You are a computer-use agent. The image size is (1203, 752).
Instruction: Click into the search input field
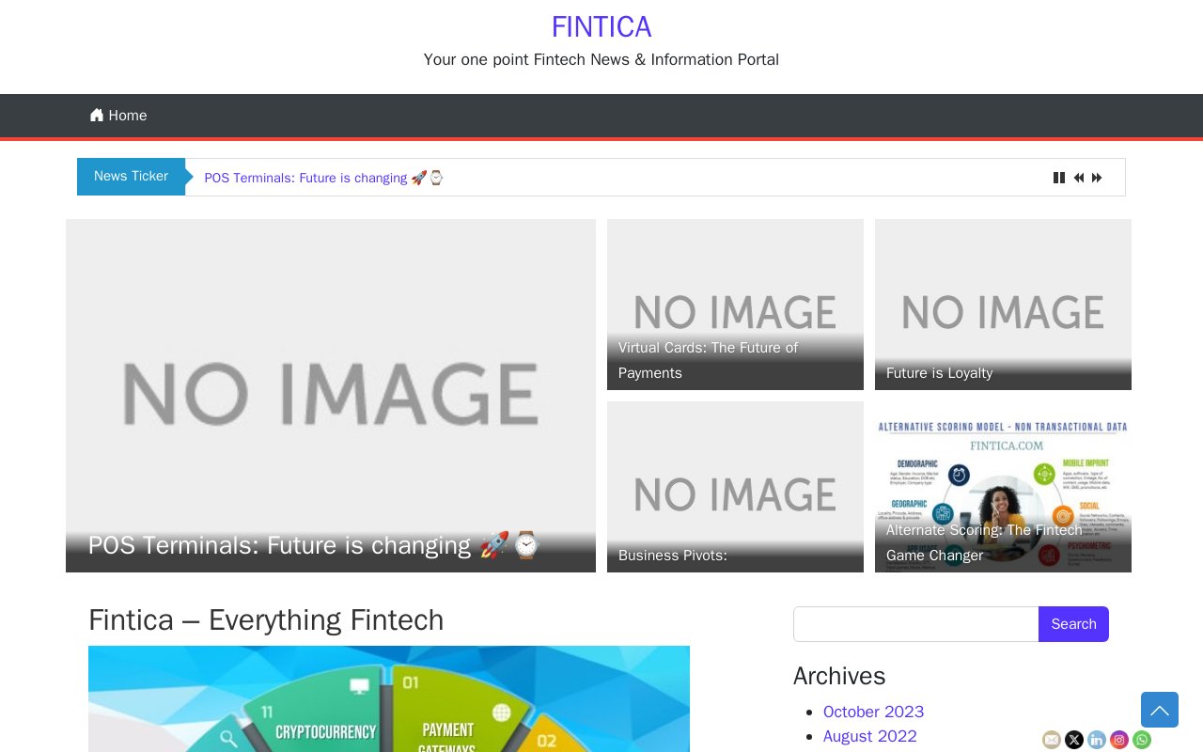pos(915,624)
